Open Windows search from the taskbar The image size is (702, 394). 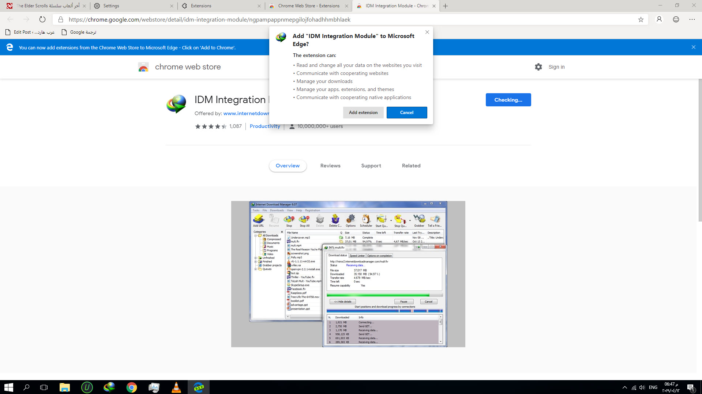click(x=26, y=387)
